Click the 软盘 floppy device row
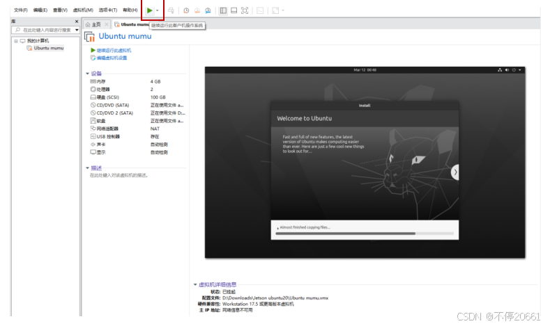The height and width of the screenshot is (326, 550). coord(137,121)
